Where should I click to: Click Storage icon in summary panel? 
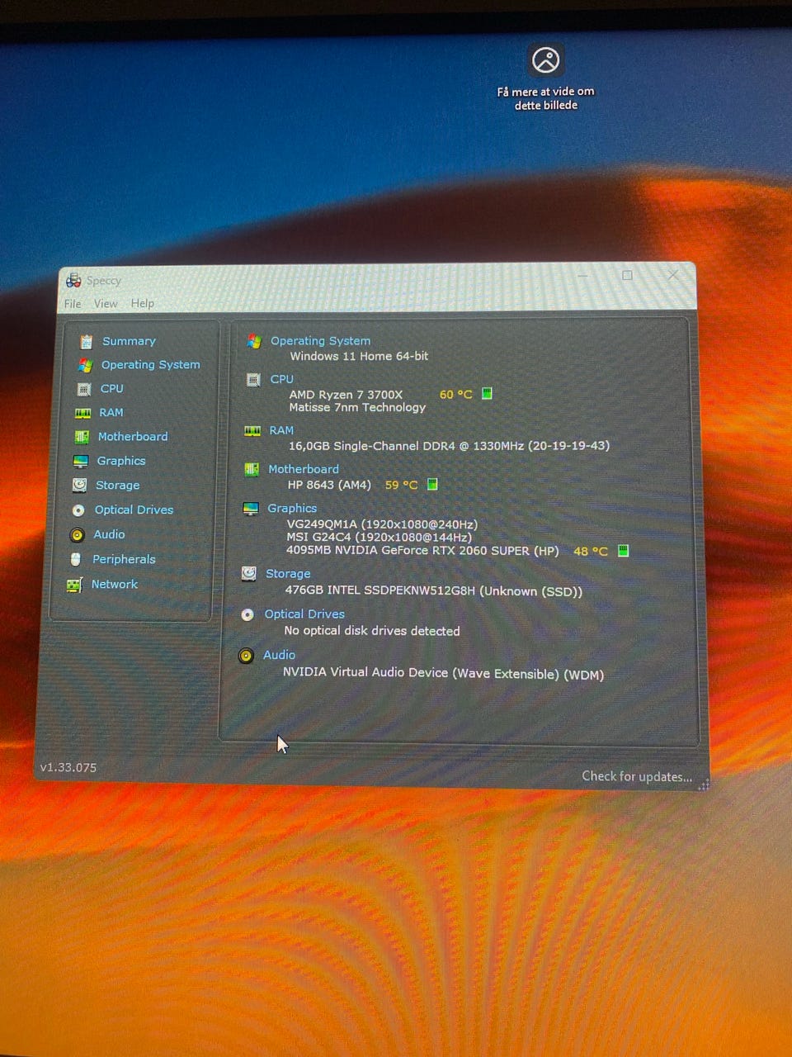[248, 573]
